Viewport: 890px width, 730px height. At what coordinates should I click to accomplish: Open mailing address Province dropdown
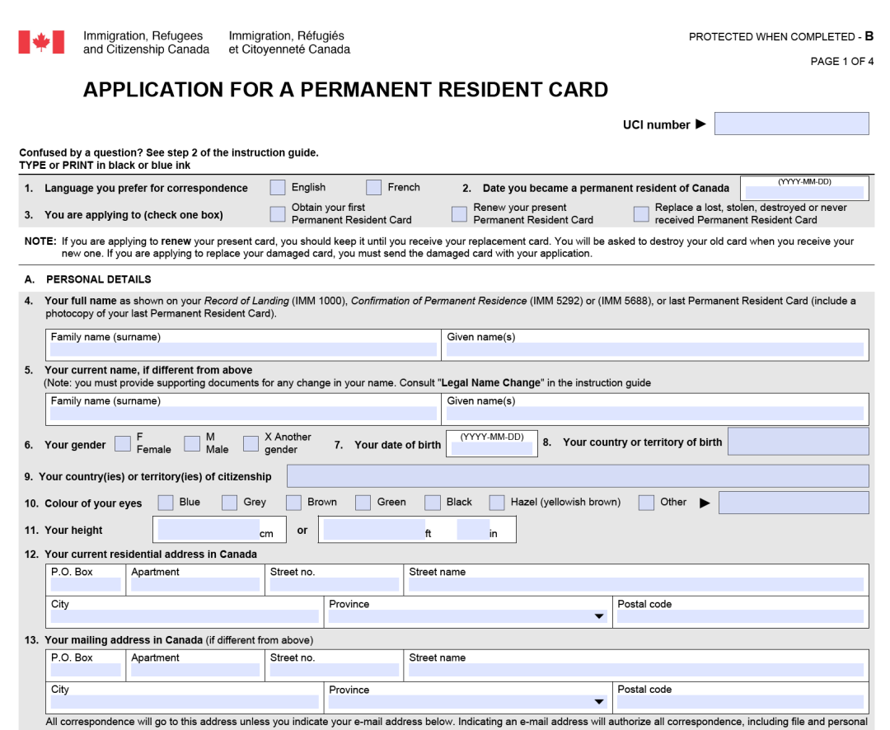(468, 702)
